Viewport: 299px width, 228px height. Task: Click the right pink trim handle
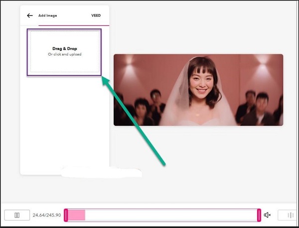[x=259, y=215]
